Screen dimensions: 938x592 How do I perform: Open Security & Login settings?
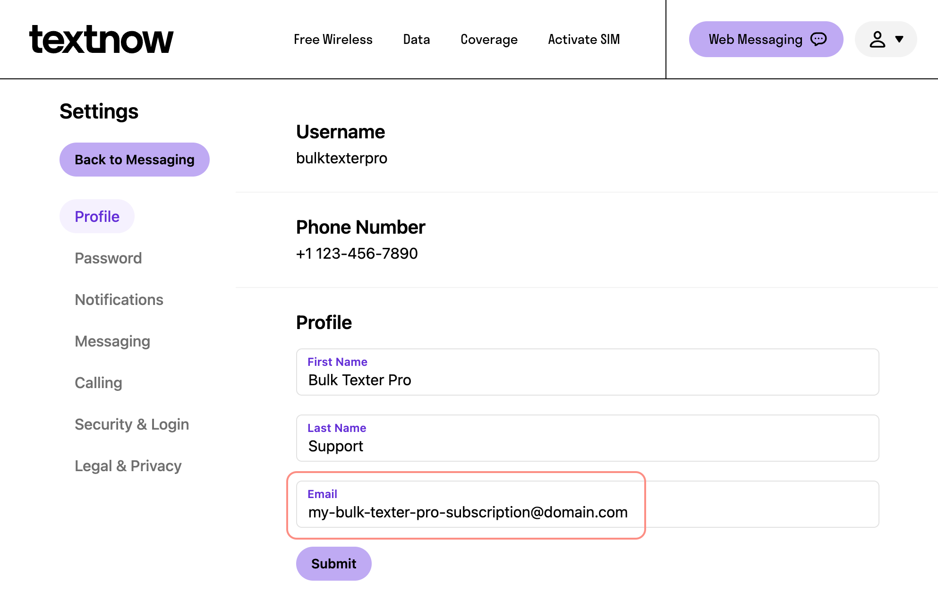tap(132, 424)
